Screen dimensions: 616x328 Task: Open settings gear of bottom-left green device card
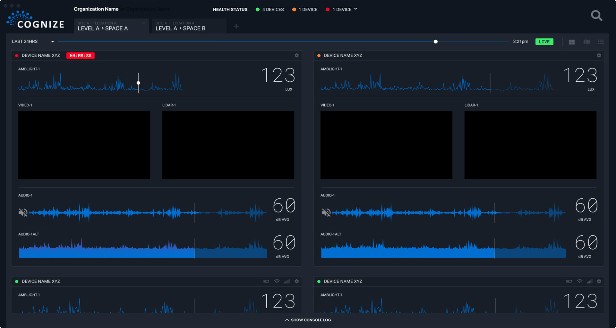click(x=297, y=281)
